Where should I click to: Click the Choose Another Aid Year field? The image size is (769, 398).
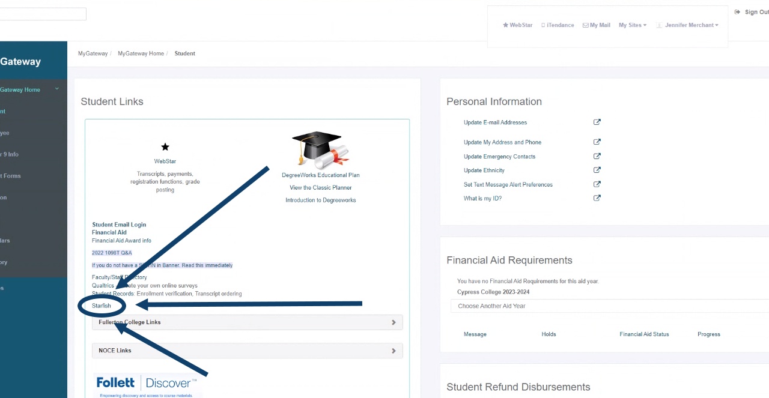[491, 306]
